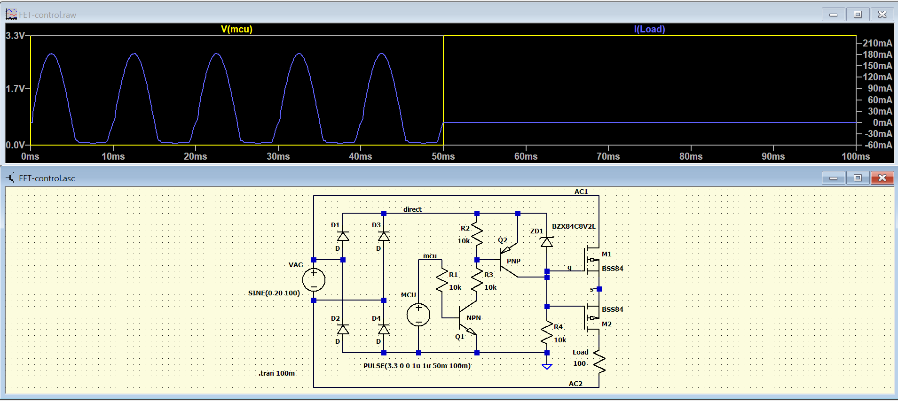Maximize the FET-control.asc schematic window

pyautogui.click(x=858, y=178)
